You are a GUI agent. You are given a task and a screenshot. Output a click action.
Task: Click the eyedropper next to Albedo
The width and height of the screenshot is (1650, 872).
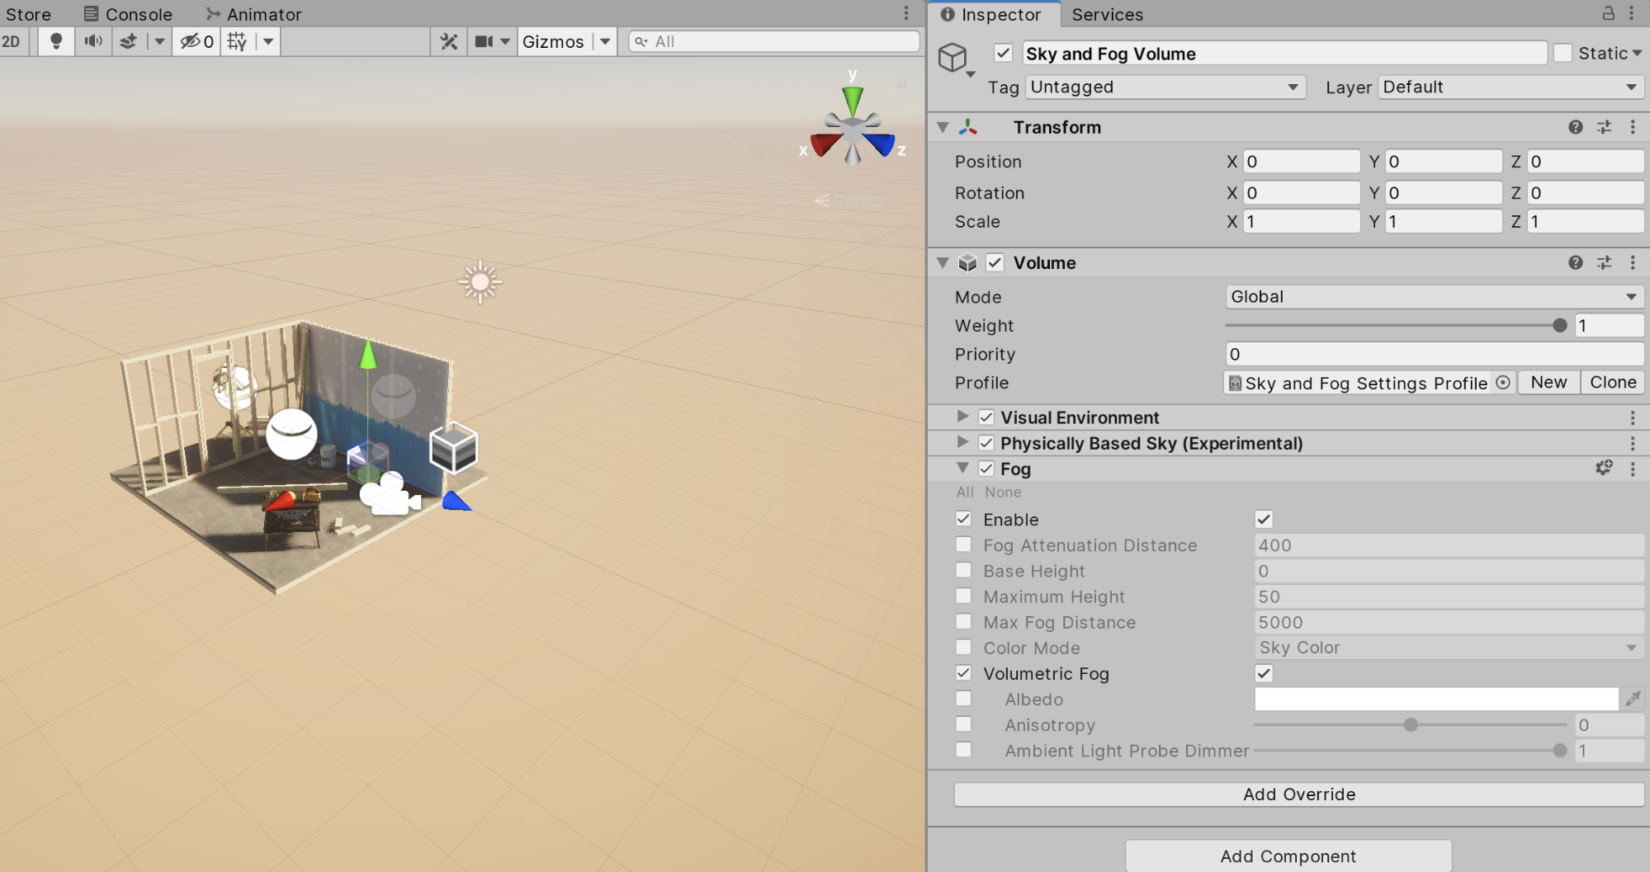(x=1633, y=699)
